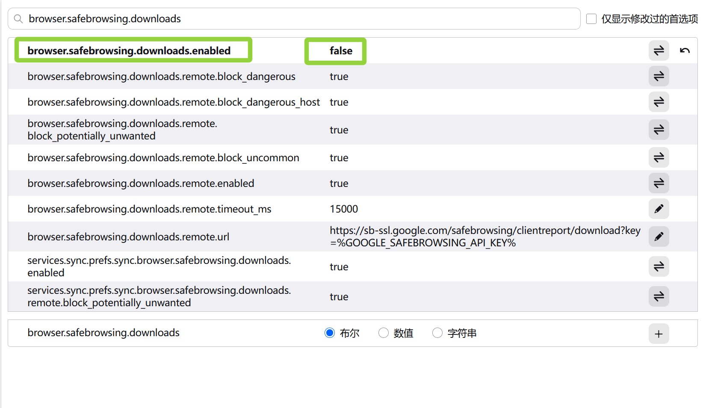703x408 pixels.
Task: Click true value of remote.block_dangerous
Action: [339, 77]
